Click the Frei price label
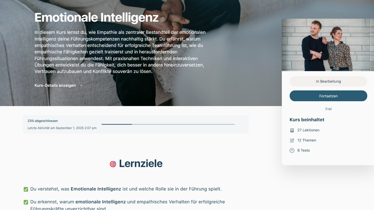 (329, 109)
